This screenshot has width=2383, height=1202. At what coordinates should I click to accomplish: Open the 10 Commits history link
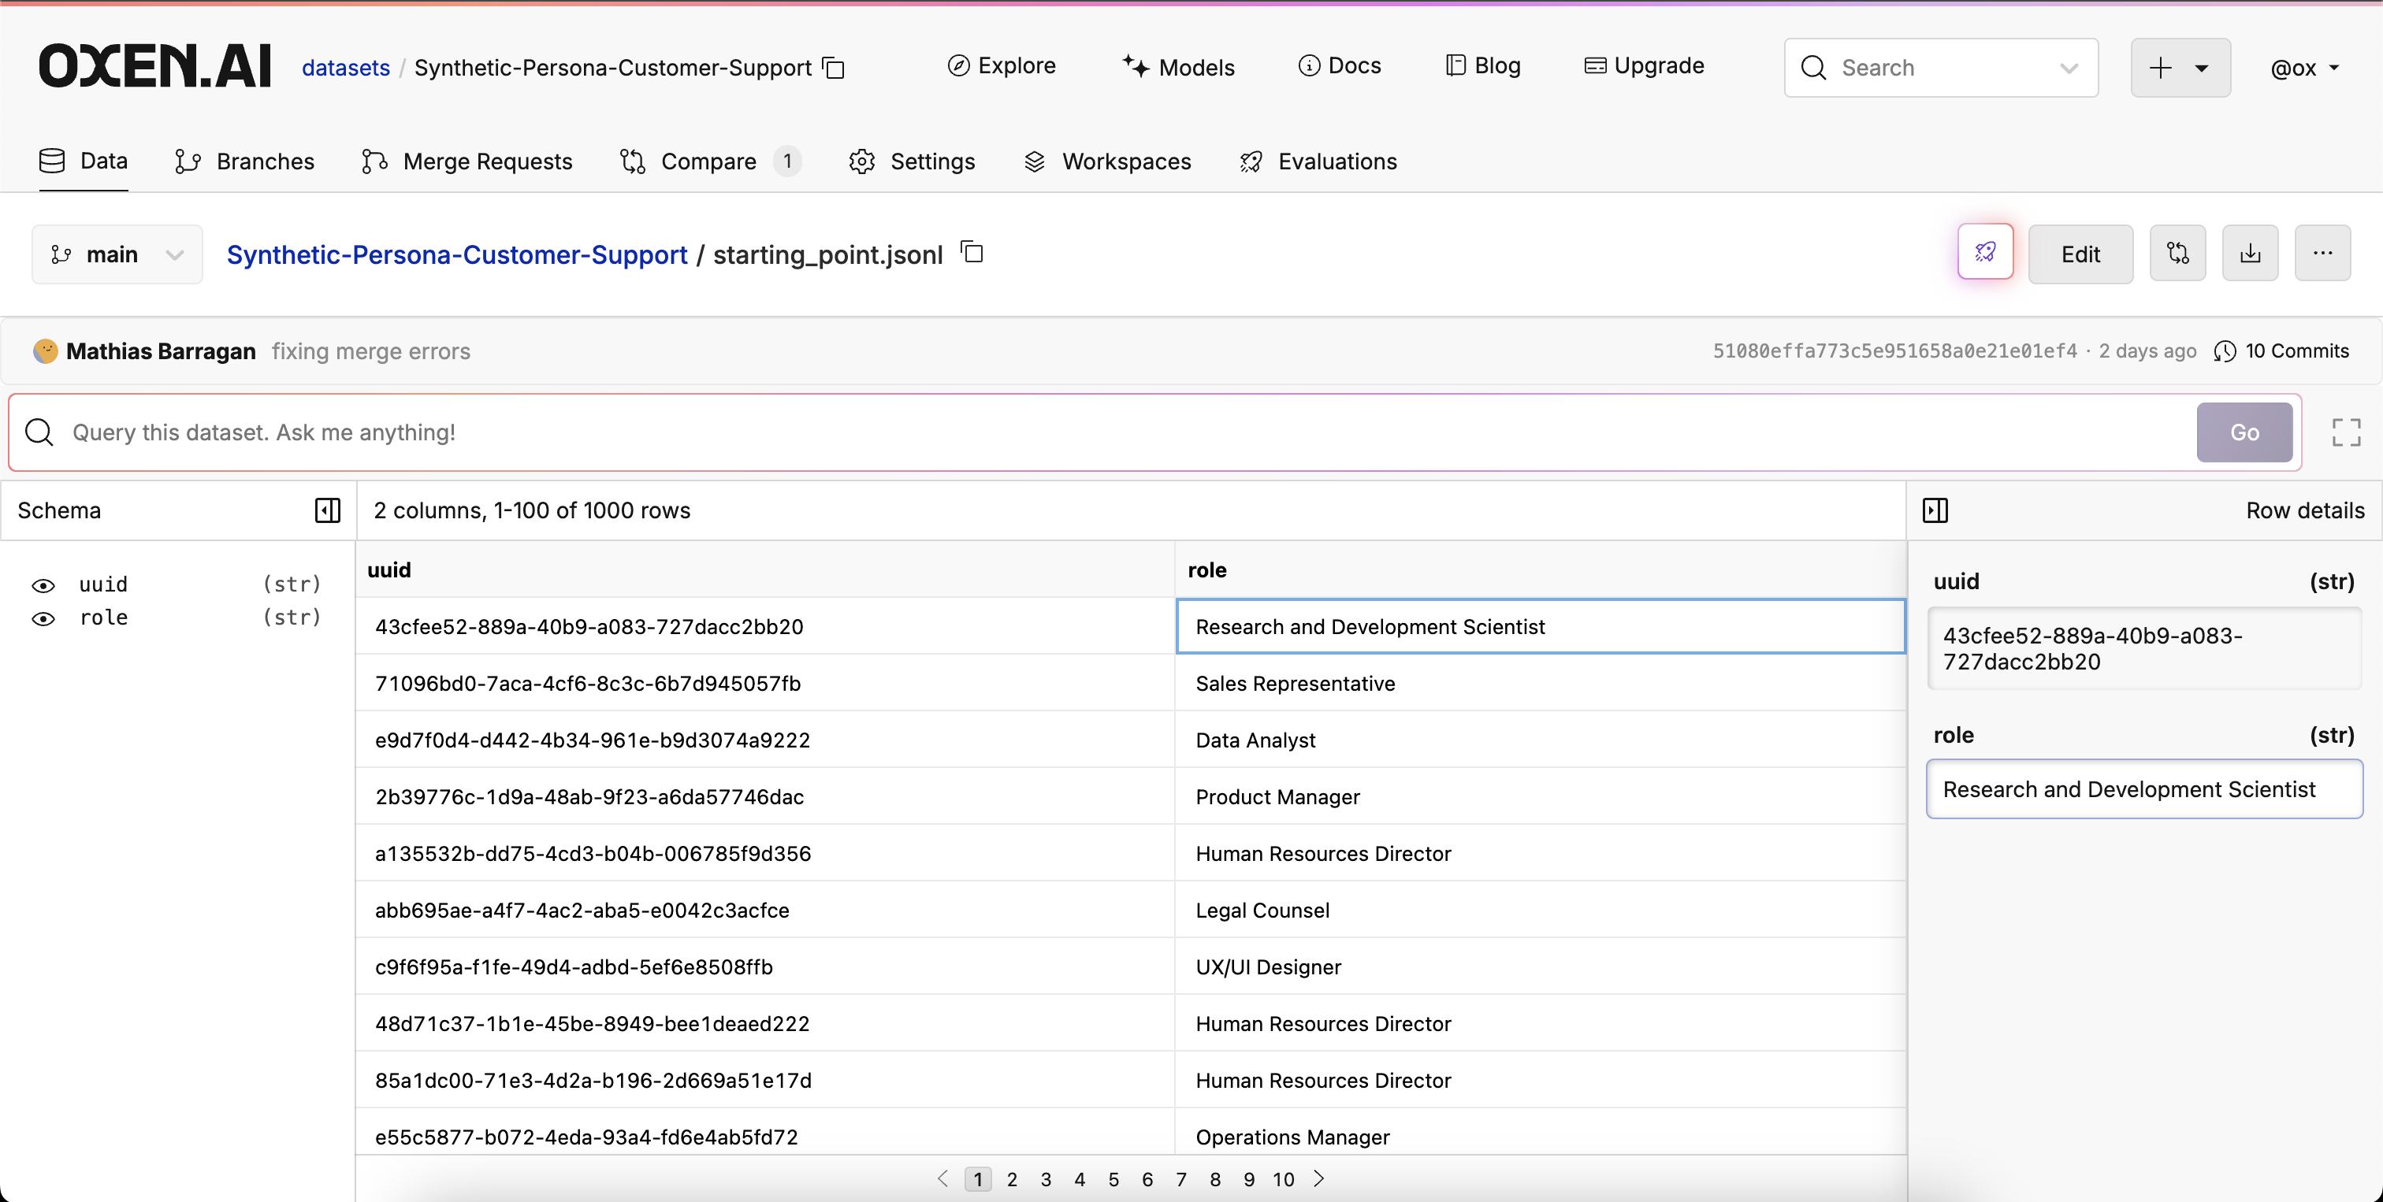point(2281,351)
